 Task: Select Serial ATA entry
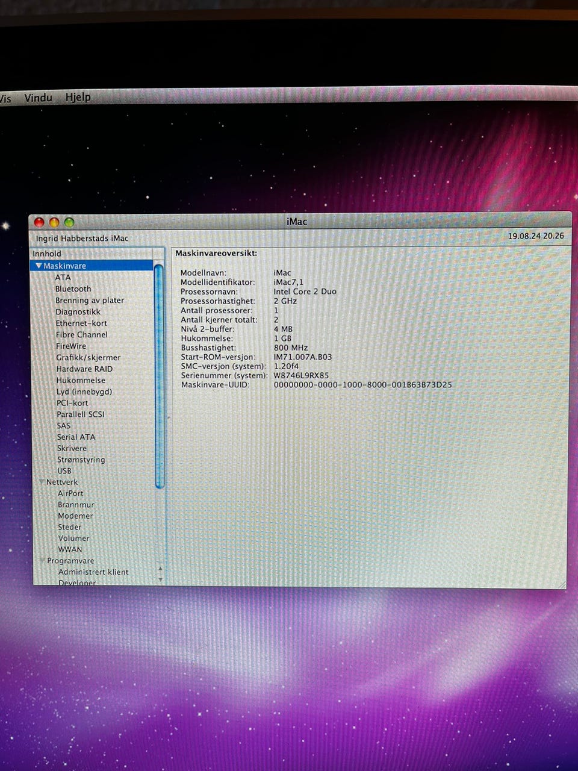[x=76, y=437]
